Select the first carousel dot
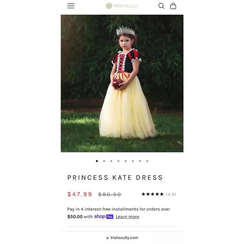Viewport: 244px width, 244px height. pos(97,161)
